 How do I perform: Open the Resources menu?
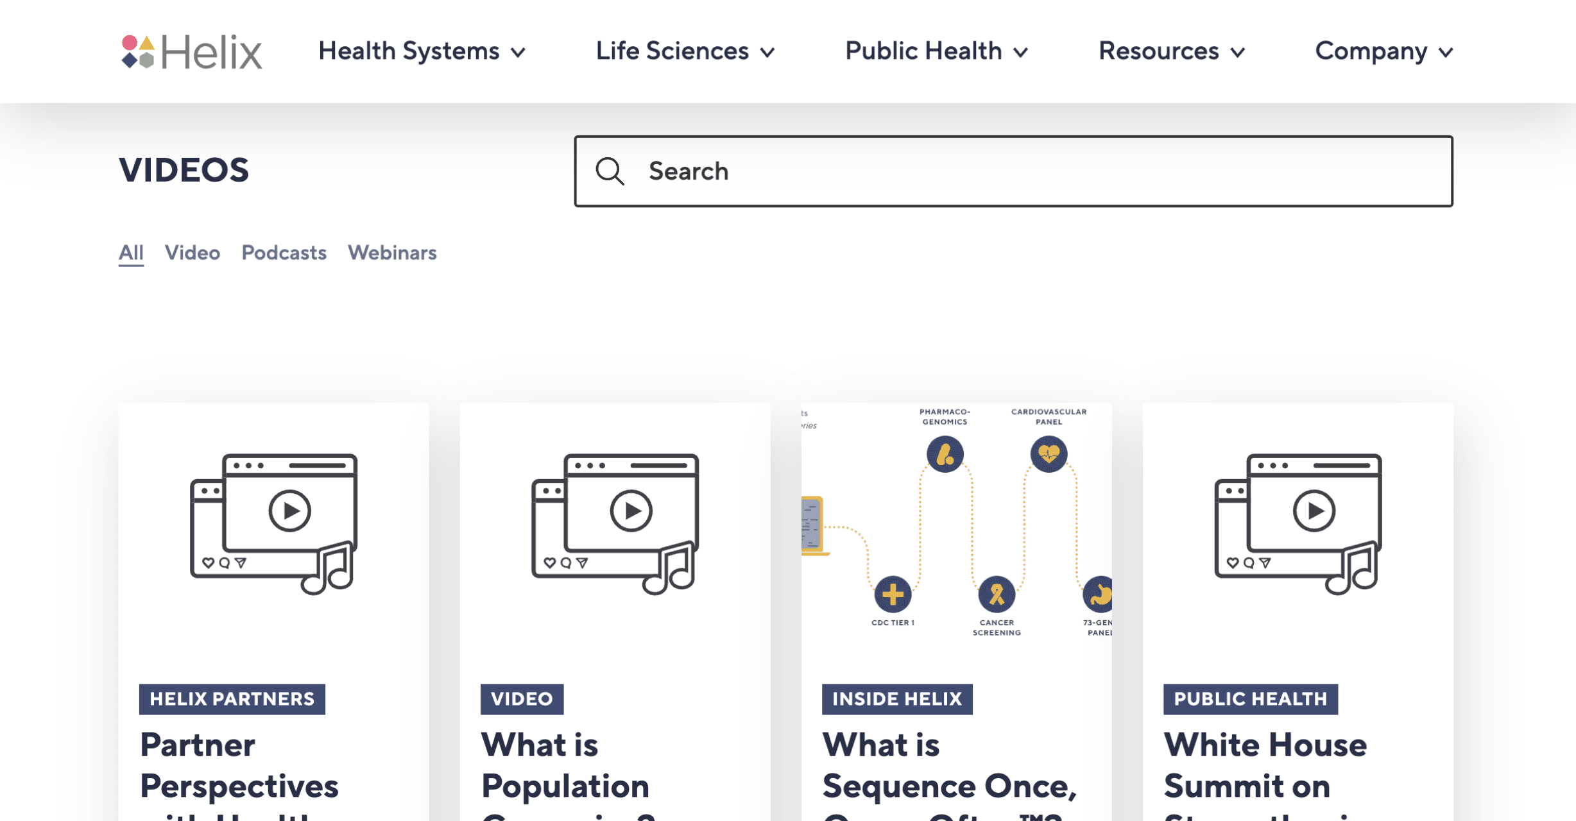click(x=1172, y=51)
